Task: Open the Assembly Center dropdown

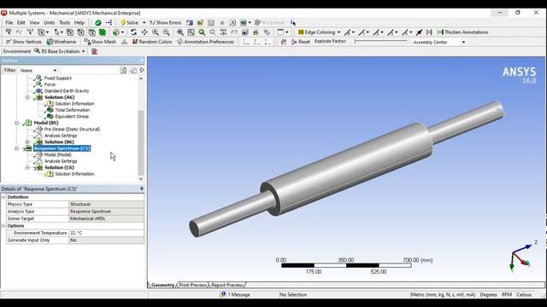Action: [x=463, y=42]
